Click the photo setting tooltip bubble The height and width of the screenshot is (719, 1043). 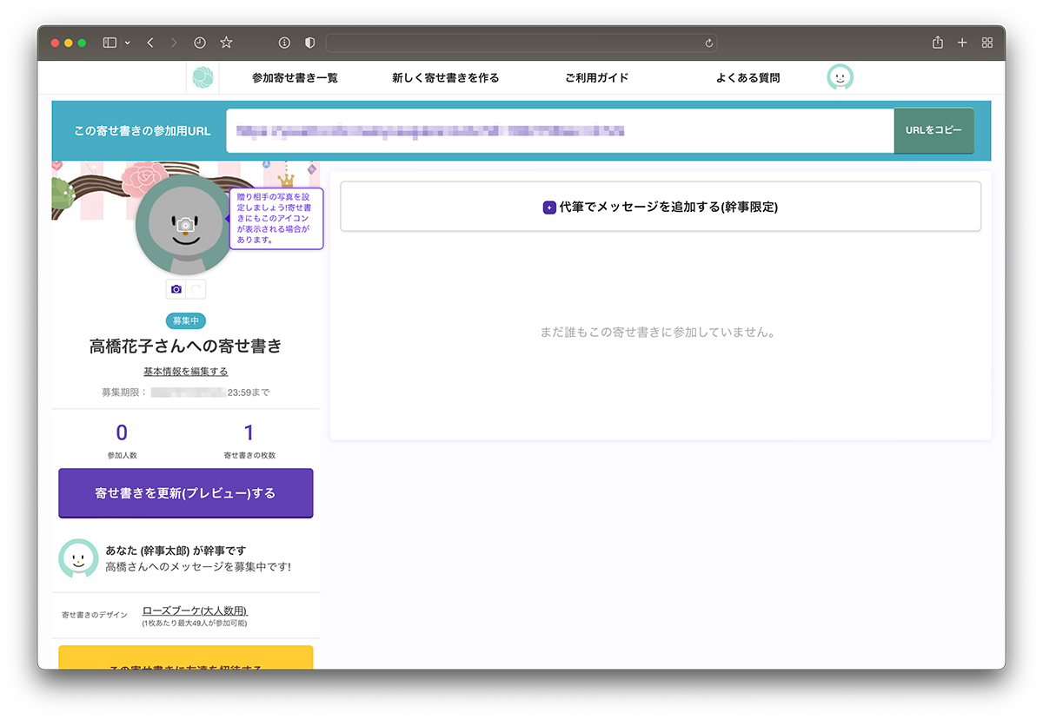pos(276,219)
